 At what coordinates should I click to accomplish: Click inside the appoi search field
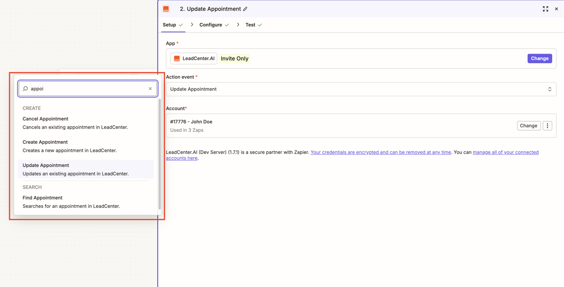pyautogui.click(x=88, y=89)
